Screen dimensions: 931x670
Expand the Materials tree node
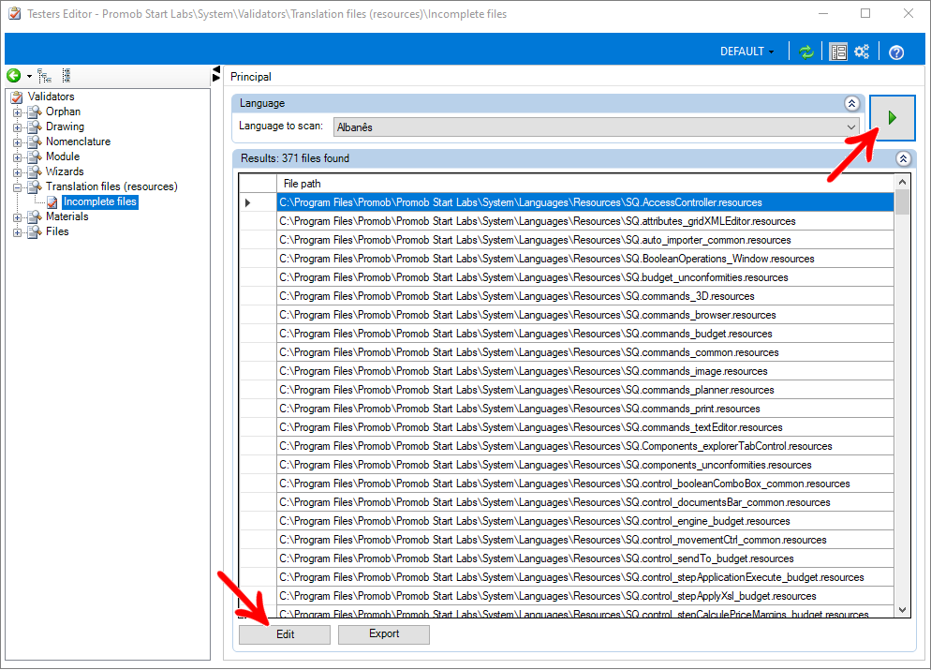coord(17,217)
